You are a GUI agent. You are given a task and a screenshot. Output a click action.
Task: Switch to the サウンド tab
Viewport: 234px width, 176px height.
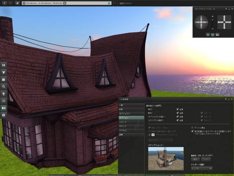coord(131,126)
